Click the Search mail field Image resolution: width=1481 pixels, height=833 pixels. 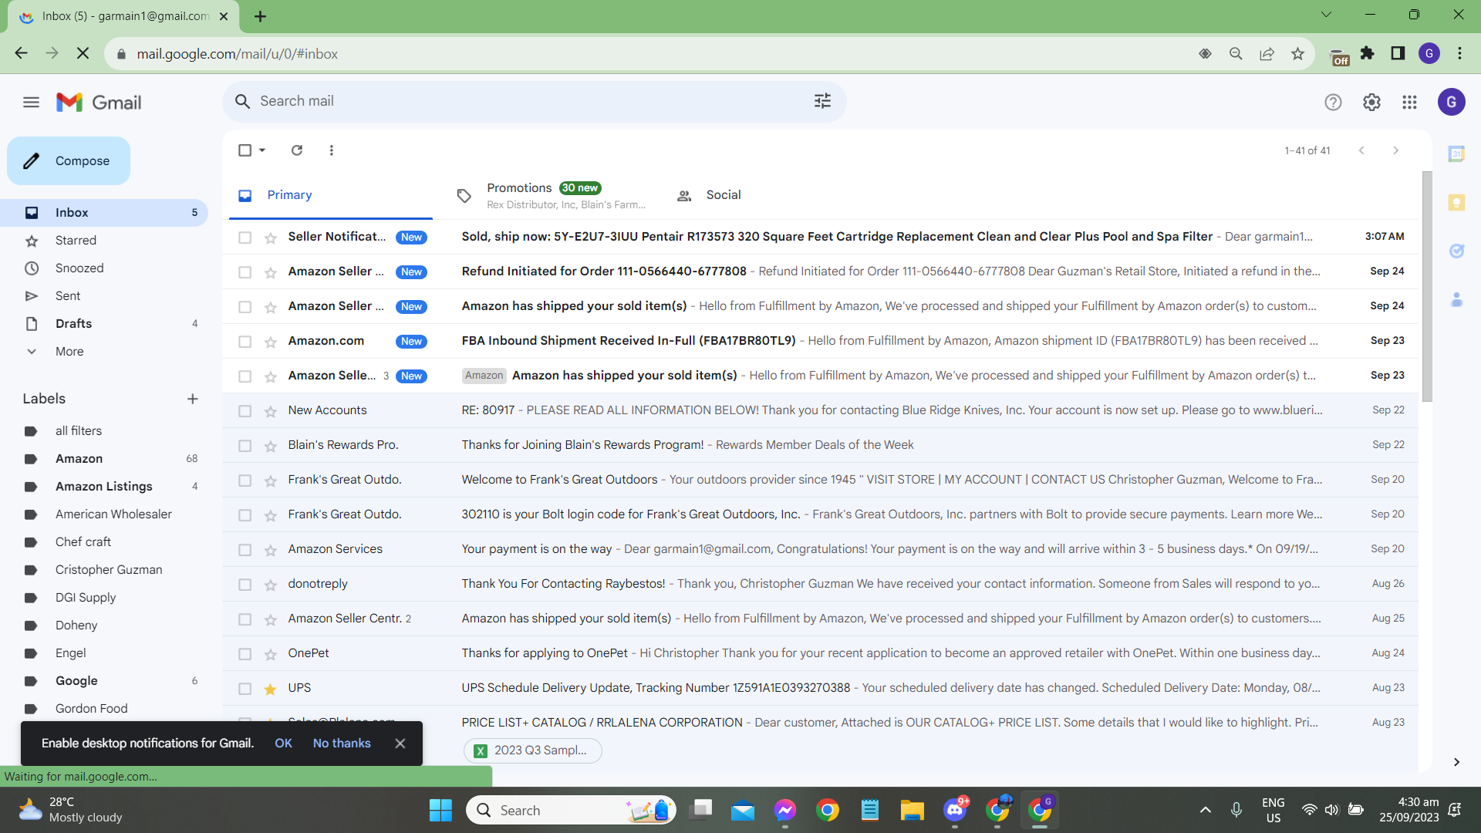pos(534,101)
